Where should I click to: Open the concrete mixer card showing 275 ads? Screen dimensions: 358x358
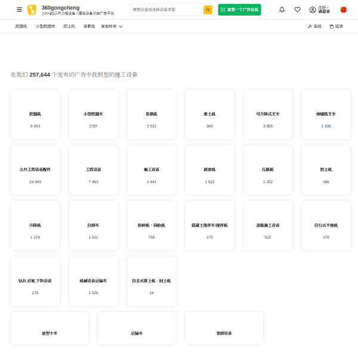209,226
